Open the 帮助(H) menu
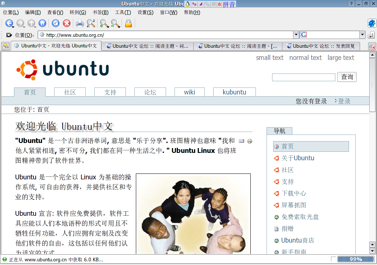377x265 pixels. (192, 12)
